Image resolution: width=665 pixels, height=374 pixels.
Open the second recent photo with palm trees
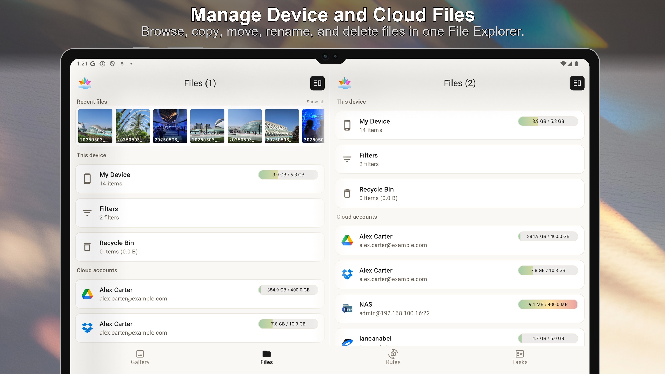pyautogui.click(x=133, y=126)
